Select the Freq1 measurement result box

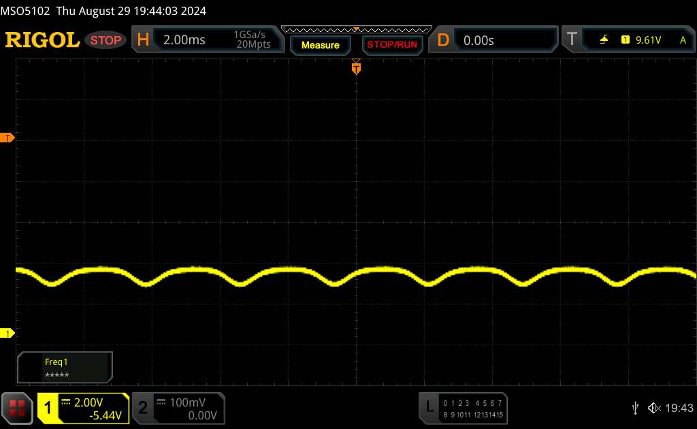coord(65,368)
